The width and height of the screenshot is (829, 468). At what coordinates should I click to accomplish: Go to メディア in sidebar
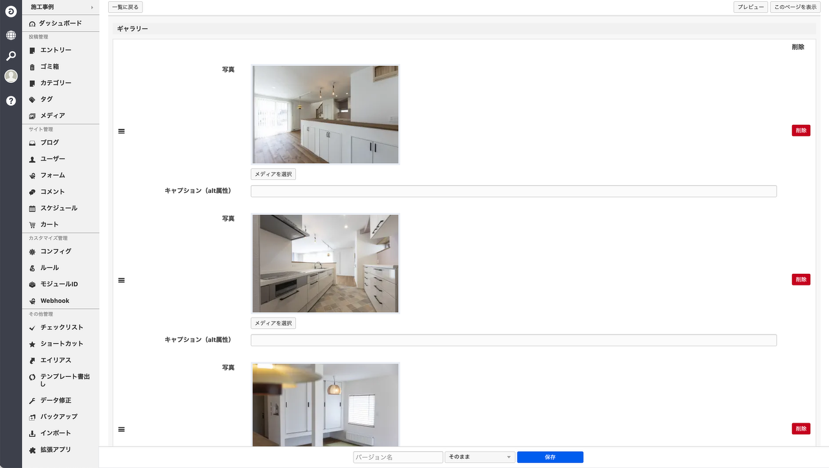(52, 116)
